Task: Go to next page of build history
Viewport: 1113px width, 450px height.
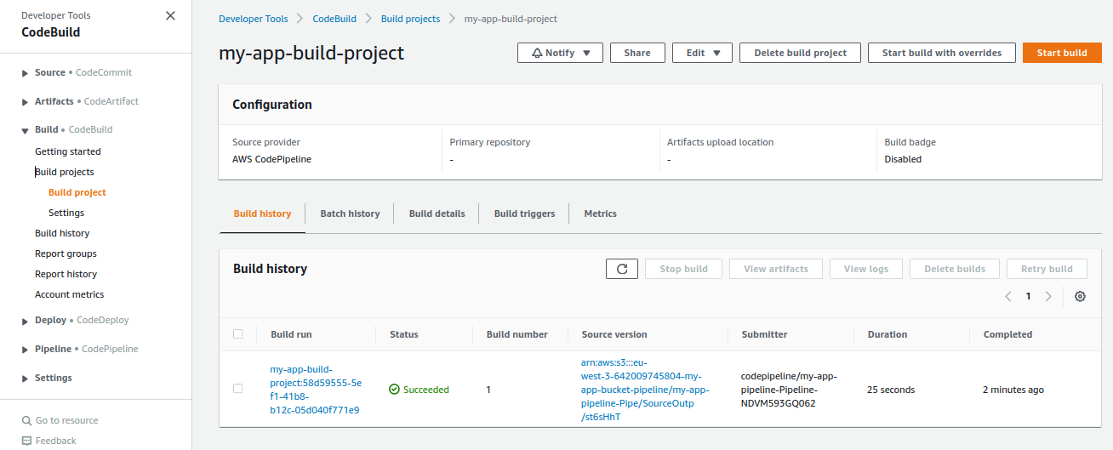Action: coord(1048,297)
